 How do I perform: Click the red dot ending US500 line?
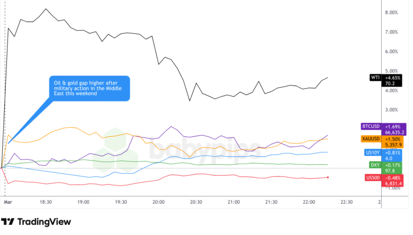[x=328, y=177]
